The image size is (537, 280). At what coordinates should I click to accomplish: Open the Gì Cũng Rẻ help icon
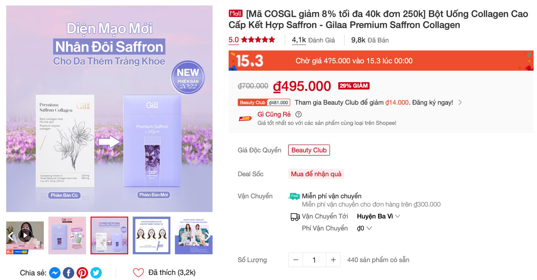298,114
